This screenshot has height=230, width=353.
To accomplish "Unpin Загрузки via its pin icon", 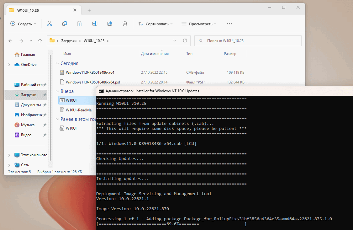I will pyautogui.click(x=45, y=95).
